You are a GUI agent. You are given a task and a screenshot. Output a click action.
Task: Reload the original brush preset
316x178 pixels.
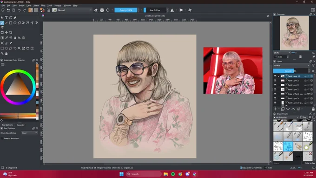pyautogui.click(x=108, y=10)
